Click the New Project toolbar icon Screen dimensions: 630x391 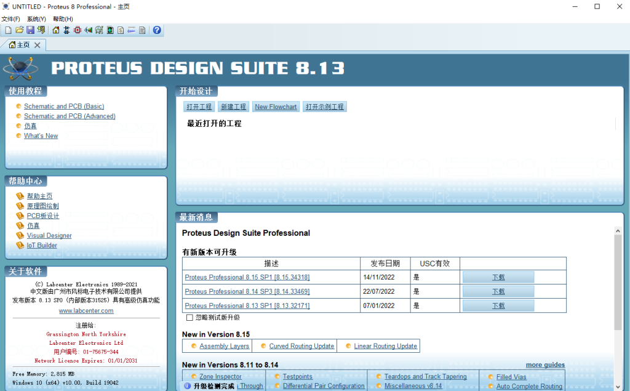[8, 30]
